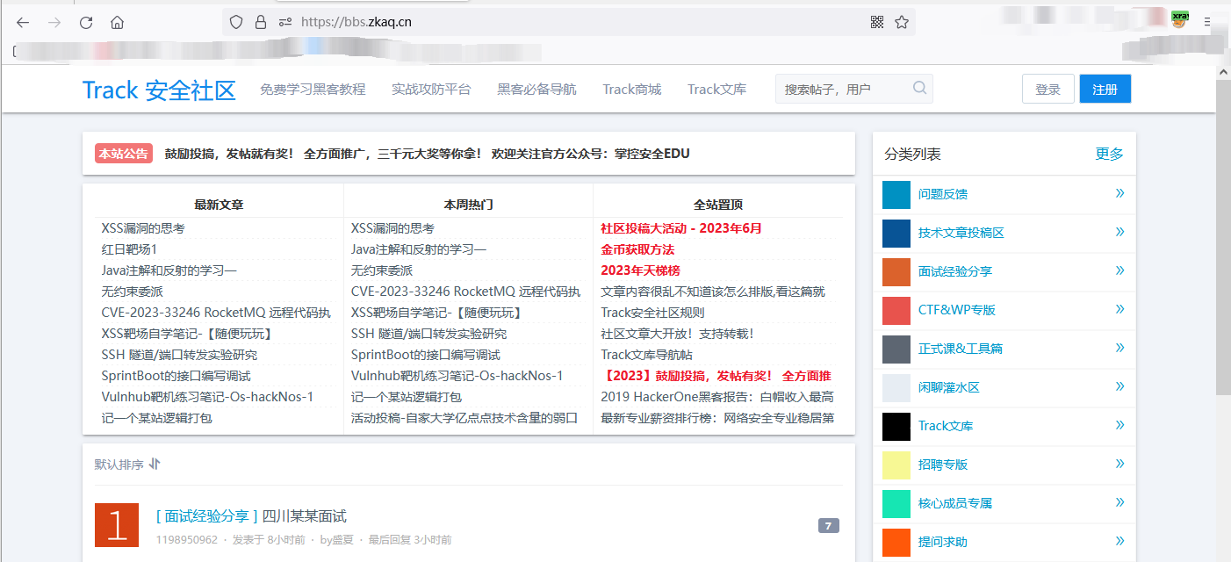The image size is (1231, 562).
Task: Open 社区投稿大活动 - 2023年6月 pinned post
Action: pos(681,228)
